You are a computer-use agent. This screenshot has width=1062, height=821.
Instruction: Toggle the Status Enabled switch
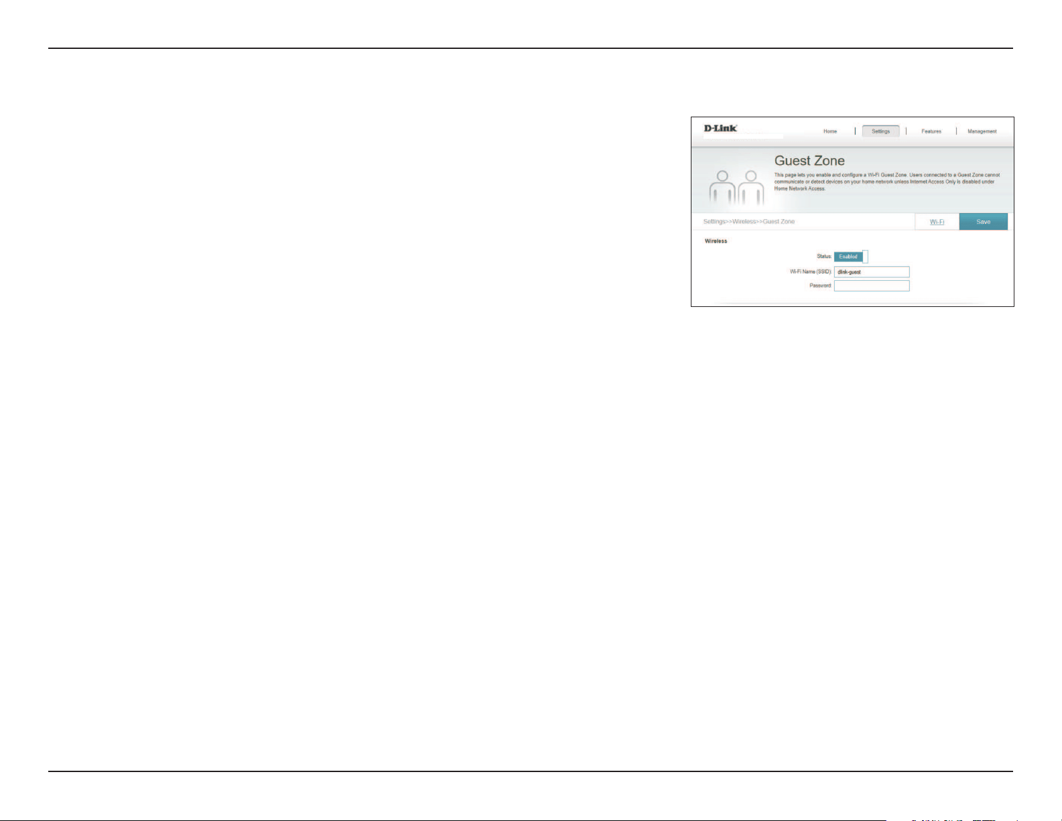point(851,257)
